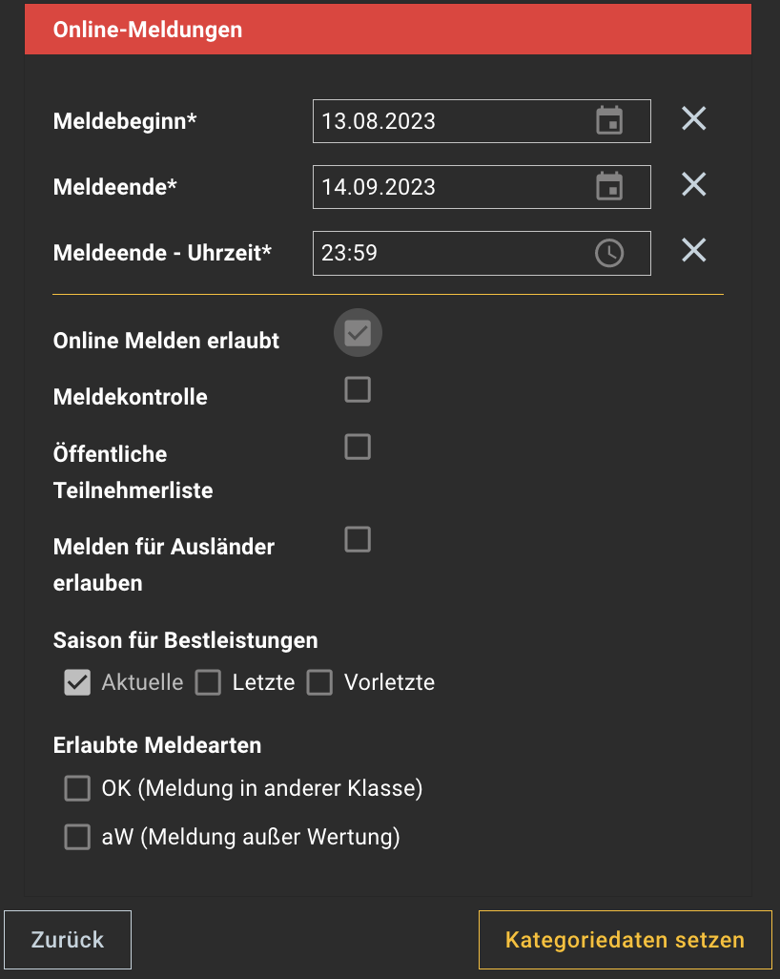This screenshot has width=780, height=979.
Task: Check Letzte season checkbox
Action: 208,682
